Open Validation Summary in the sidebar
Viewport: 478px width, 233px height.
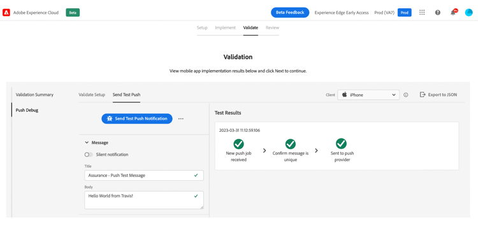click(34, 95)
